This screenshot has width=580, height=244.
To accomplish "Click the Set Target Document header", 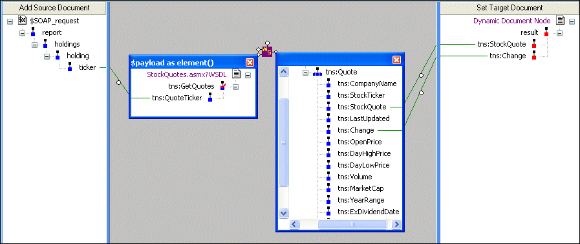I will (510, 7).
